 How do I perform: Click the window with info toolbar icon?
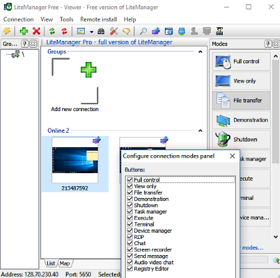pos(169,32)
